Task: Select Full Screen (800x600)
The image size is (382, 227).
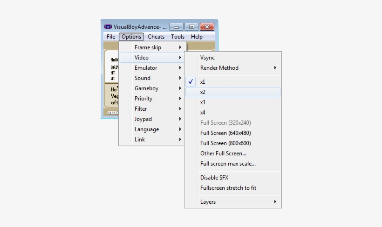Action: coord(233,143)
